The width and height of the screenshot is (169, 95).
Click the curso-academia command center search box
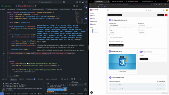(x=45, y=2)
